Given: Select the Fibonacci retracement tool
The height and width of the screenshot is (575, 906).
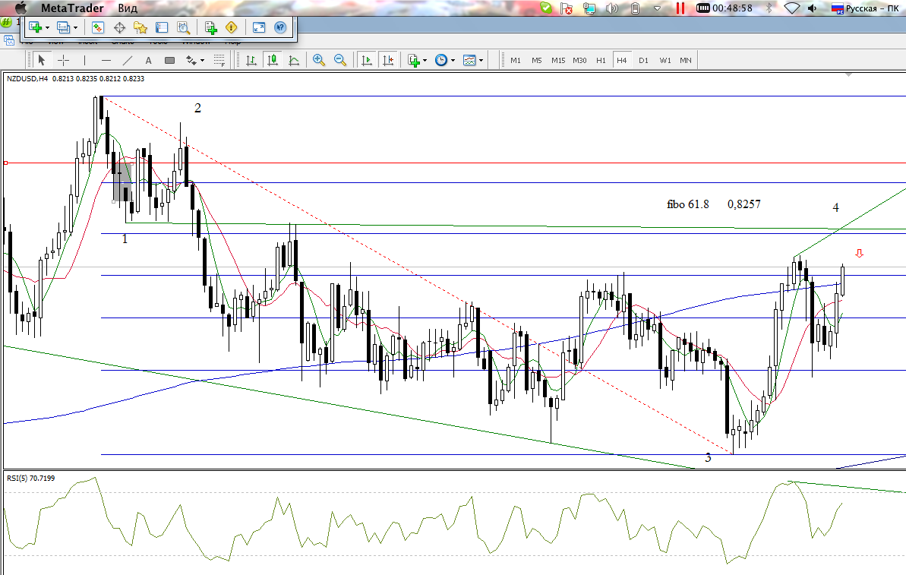Looking at the screenshot, I should tap(219, 60).
